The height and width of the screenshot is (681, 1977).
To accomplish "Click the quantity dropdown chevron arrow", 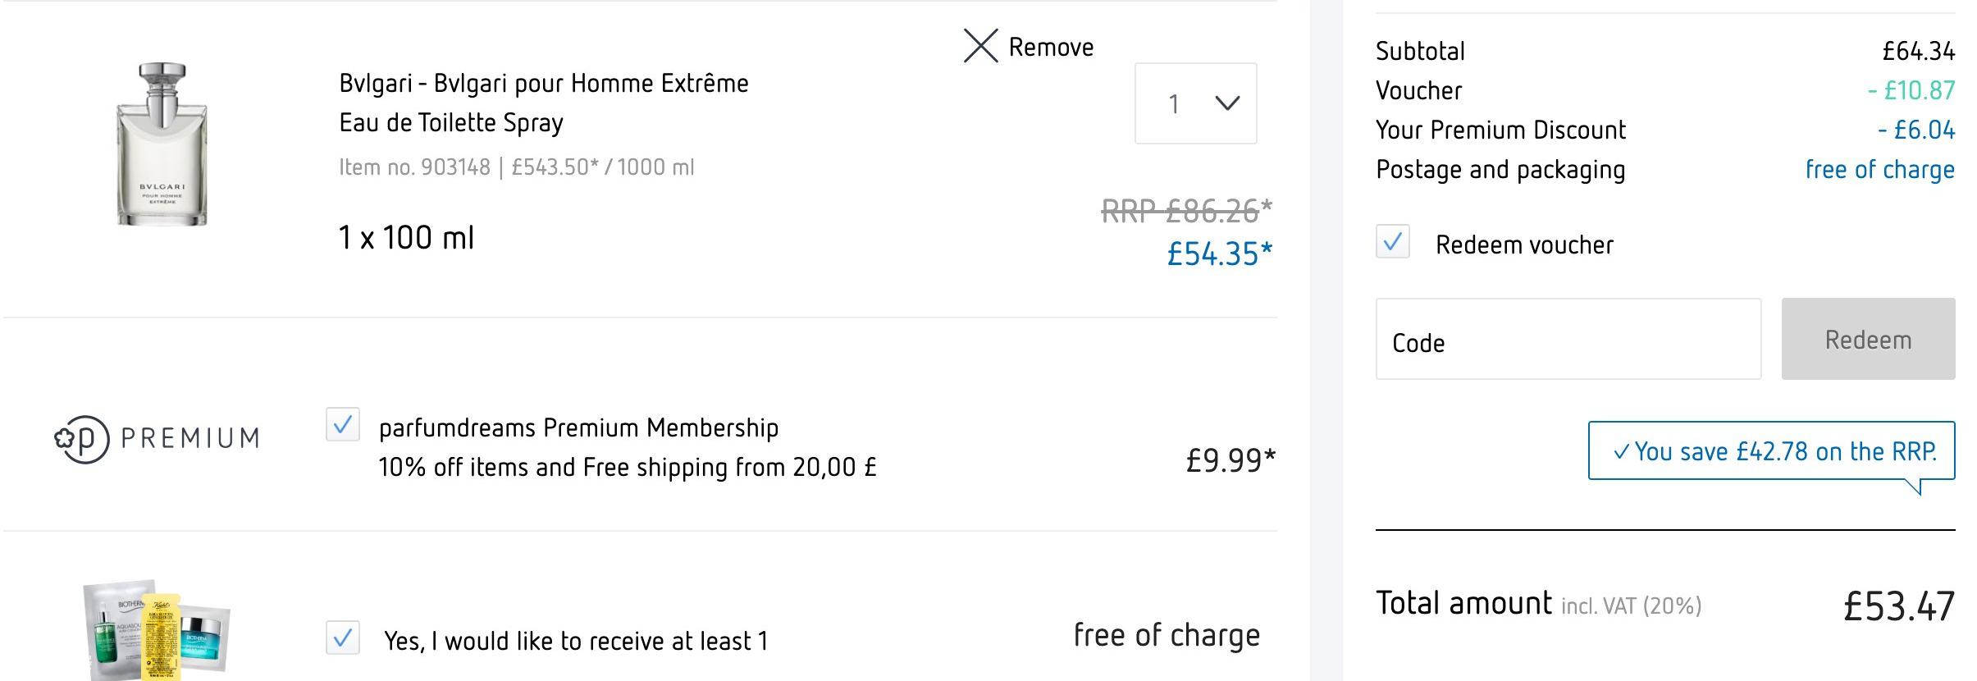I will coord(1227,103).
